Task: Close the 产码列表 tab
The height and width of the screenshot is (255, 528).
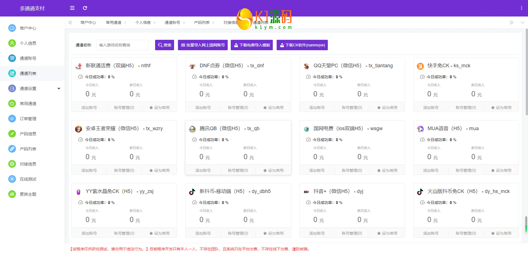Action: tap(213, 23)
